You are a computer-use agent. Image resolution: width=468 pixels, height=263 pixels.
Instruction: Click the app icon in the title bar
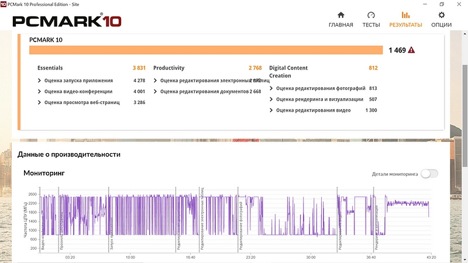(x=4, y=4)
